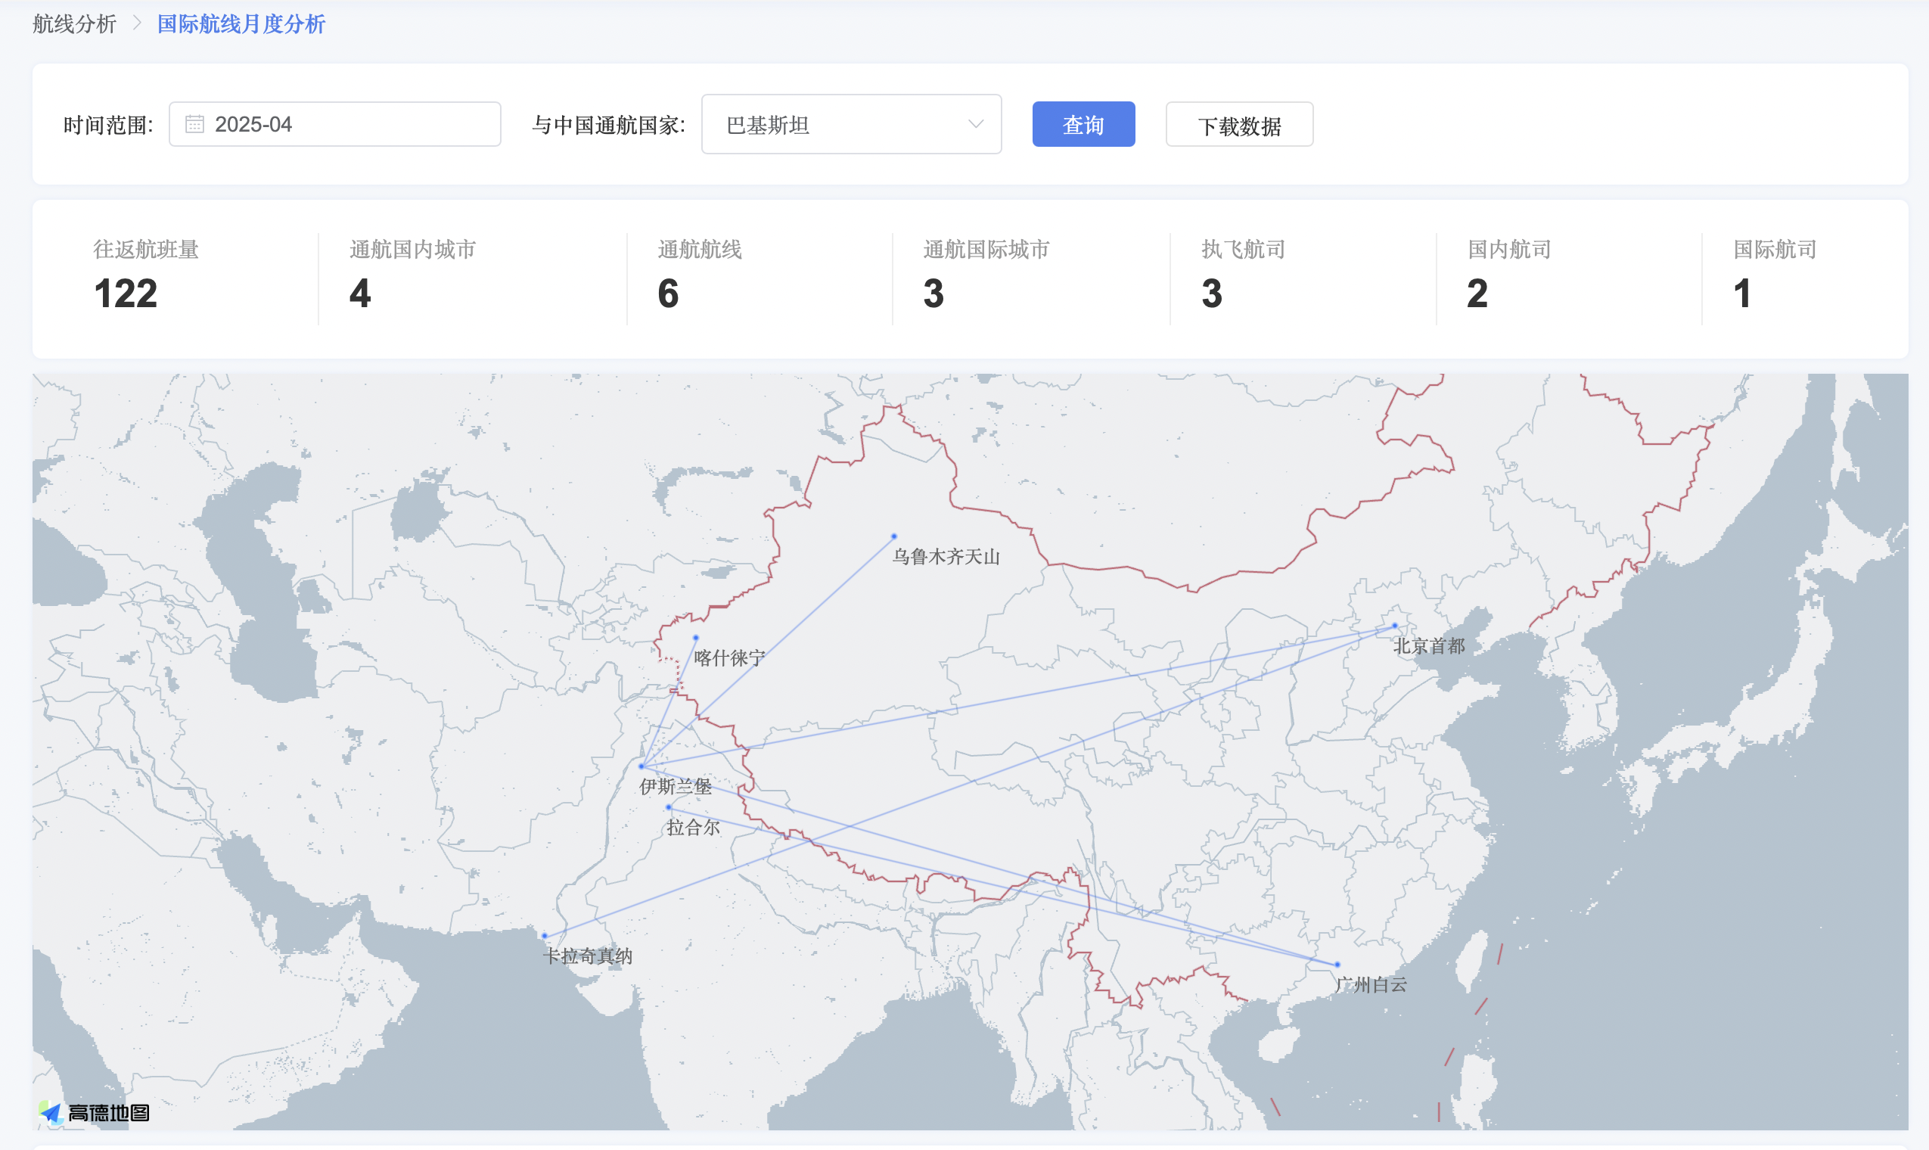Click the 伊斯兰堡 airport marker dot

[x=641, y=766]
